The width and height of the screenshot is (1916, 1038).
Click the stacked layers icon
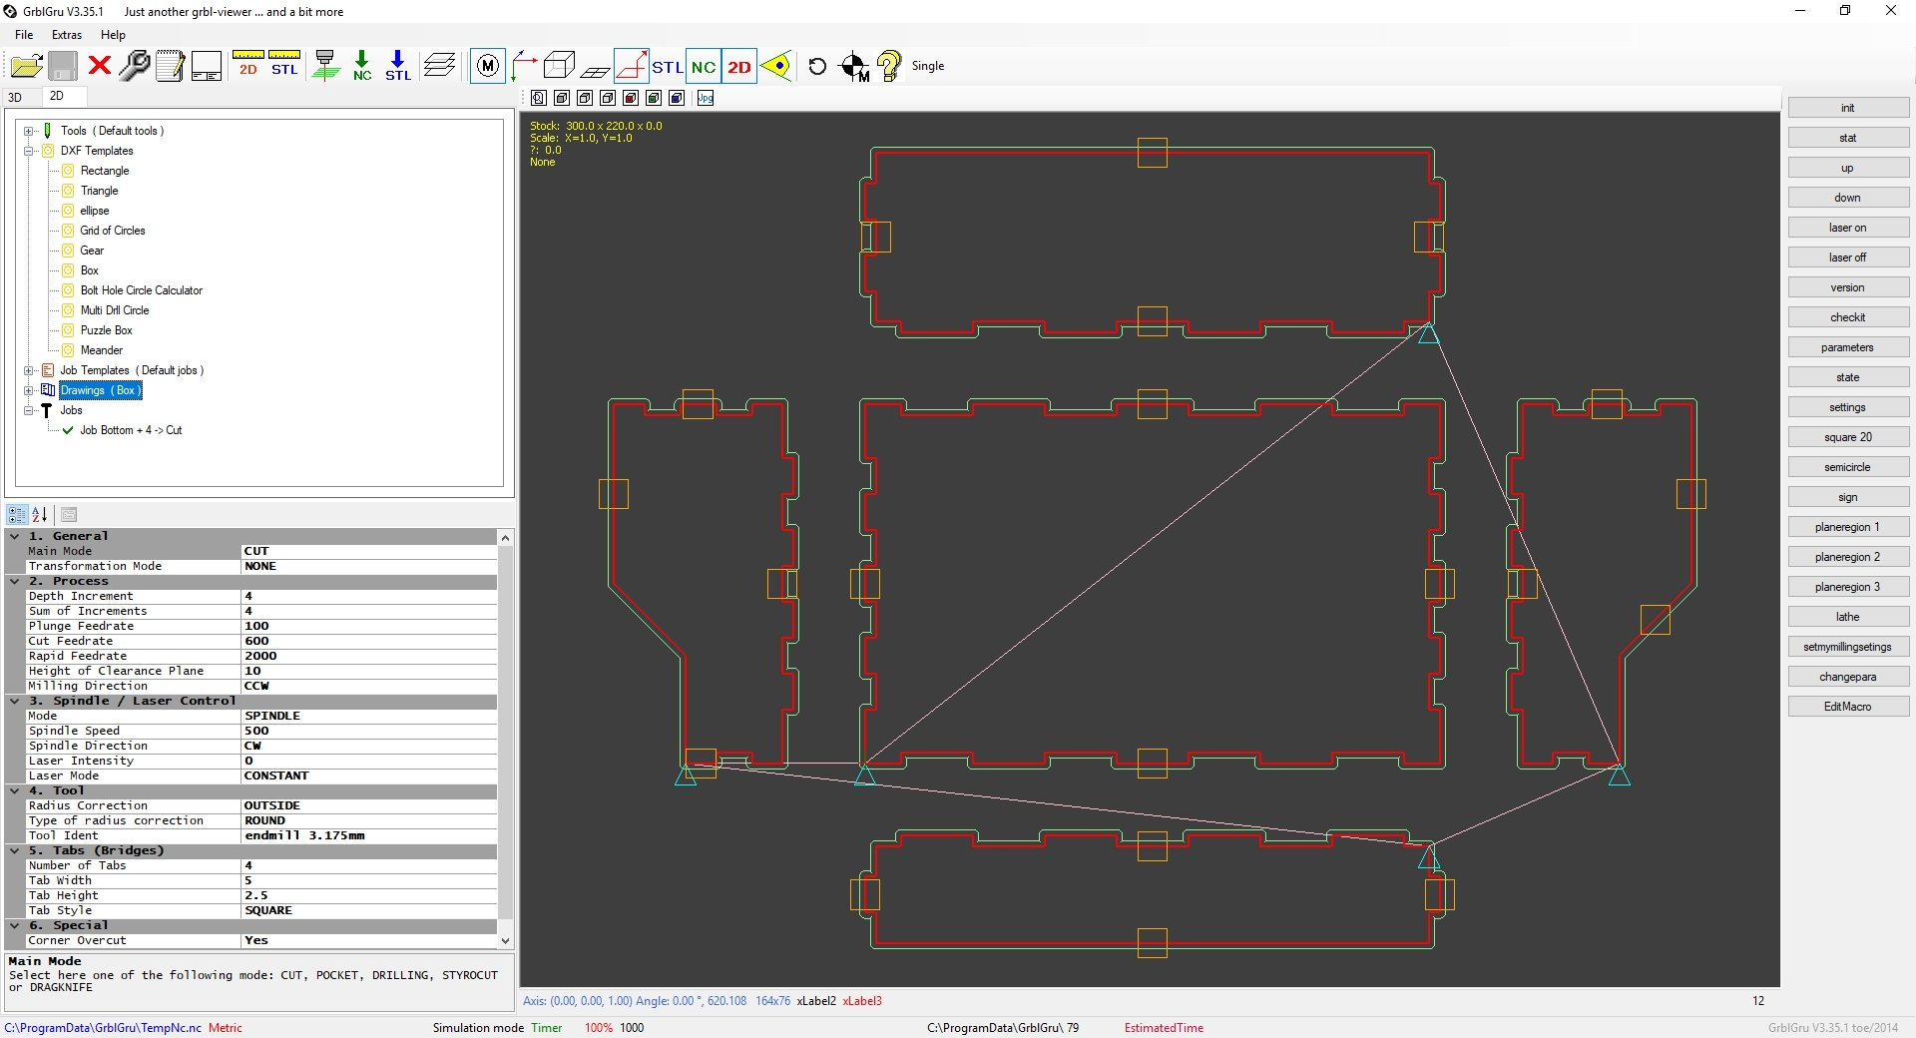tap(439, 66)
